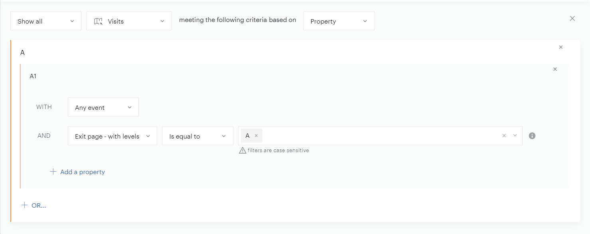Screen dimensions: 590x234
Task: Delete the A1 condition block
Action: (x=555, y=69)
